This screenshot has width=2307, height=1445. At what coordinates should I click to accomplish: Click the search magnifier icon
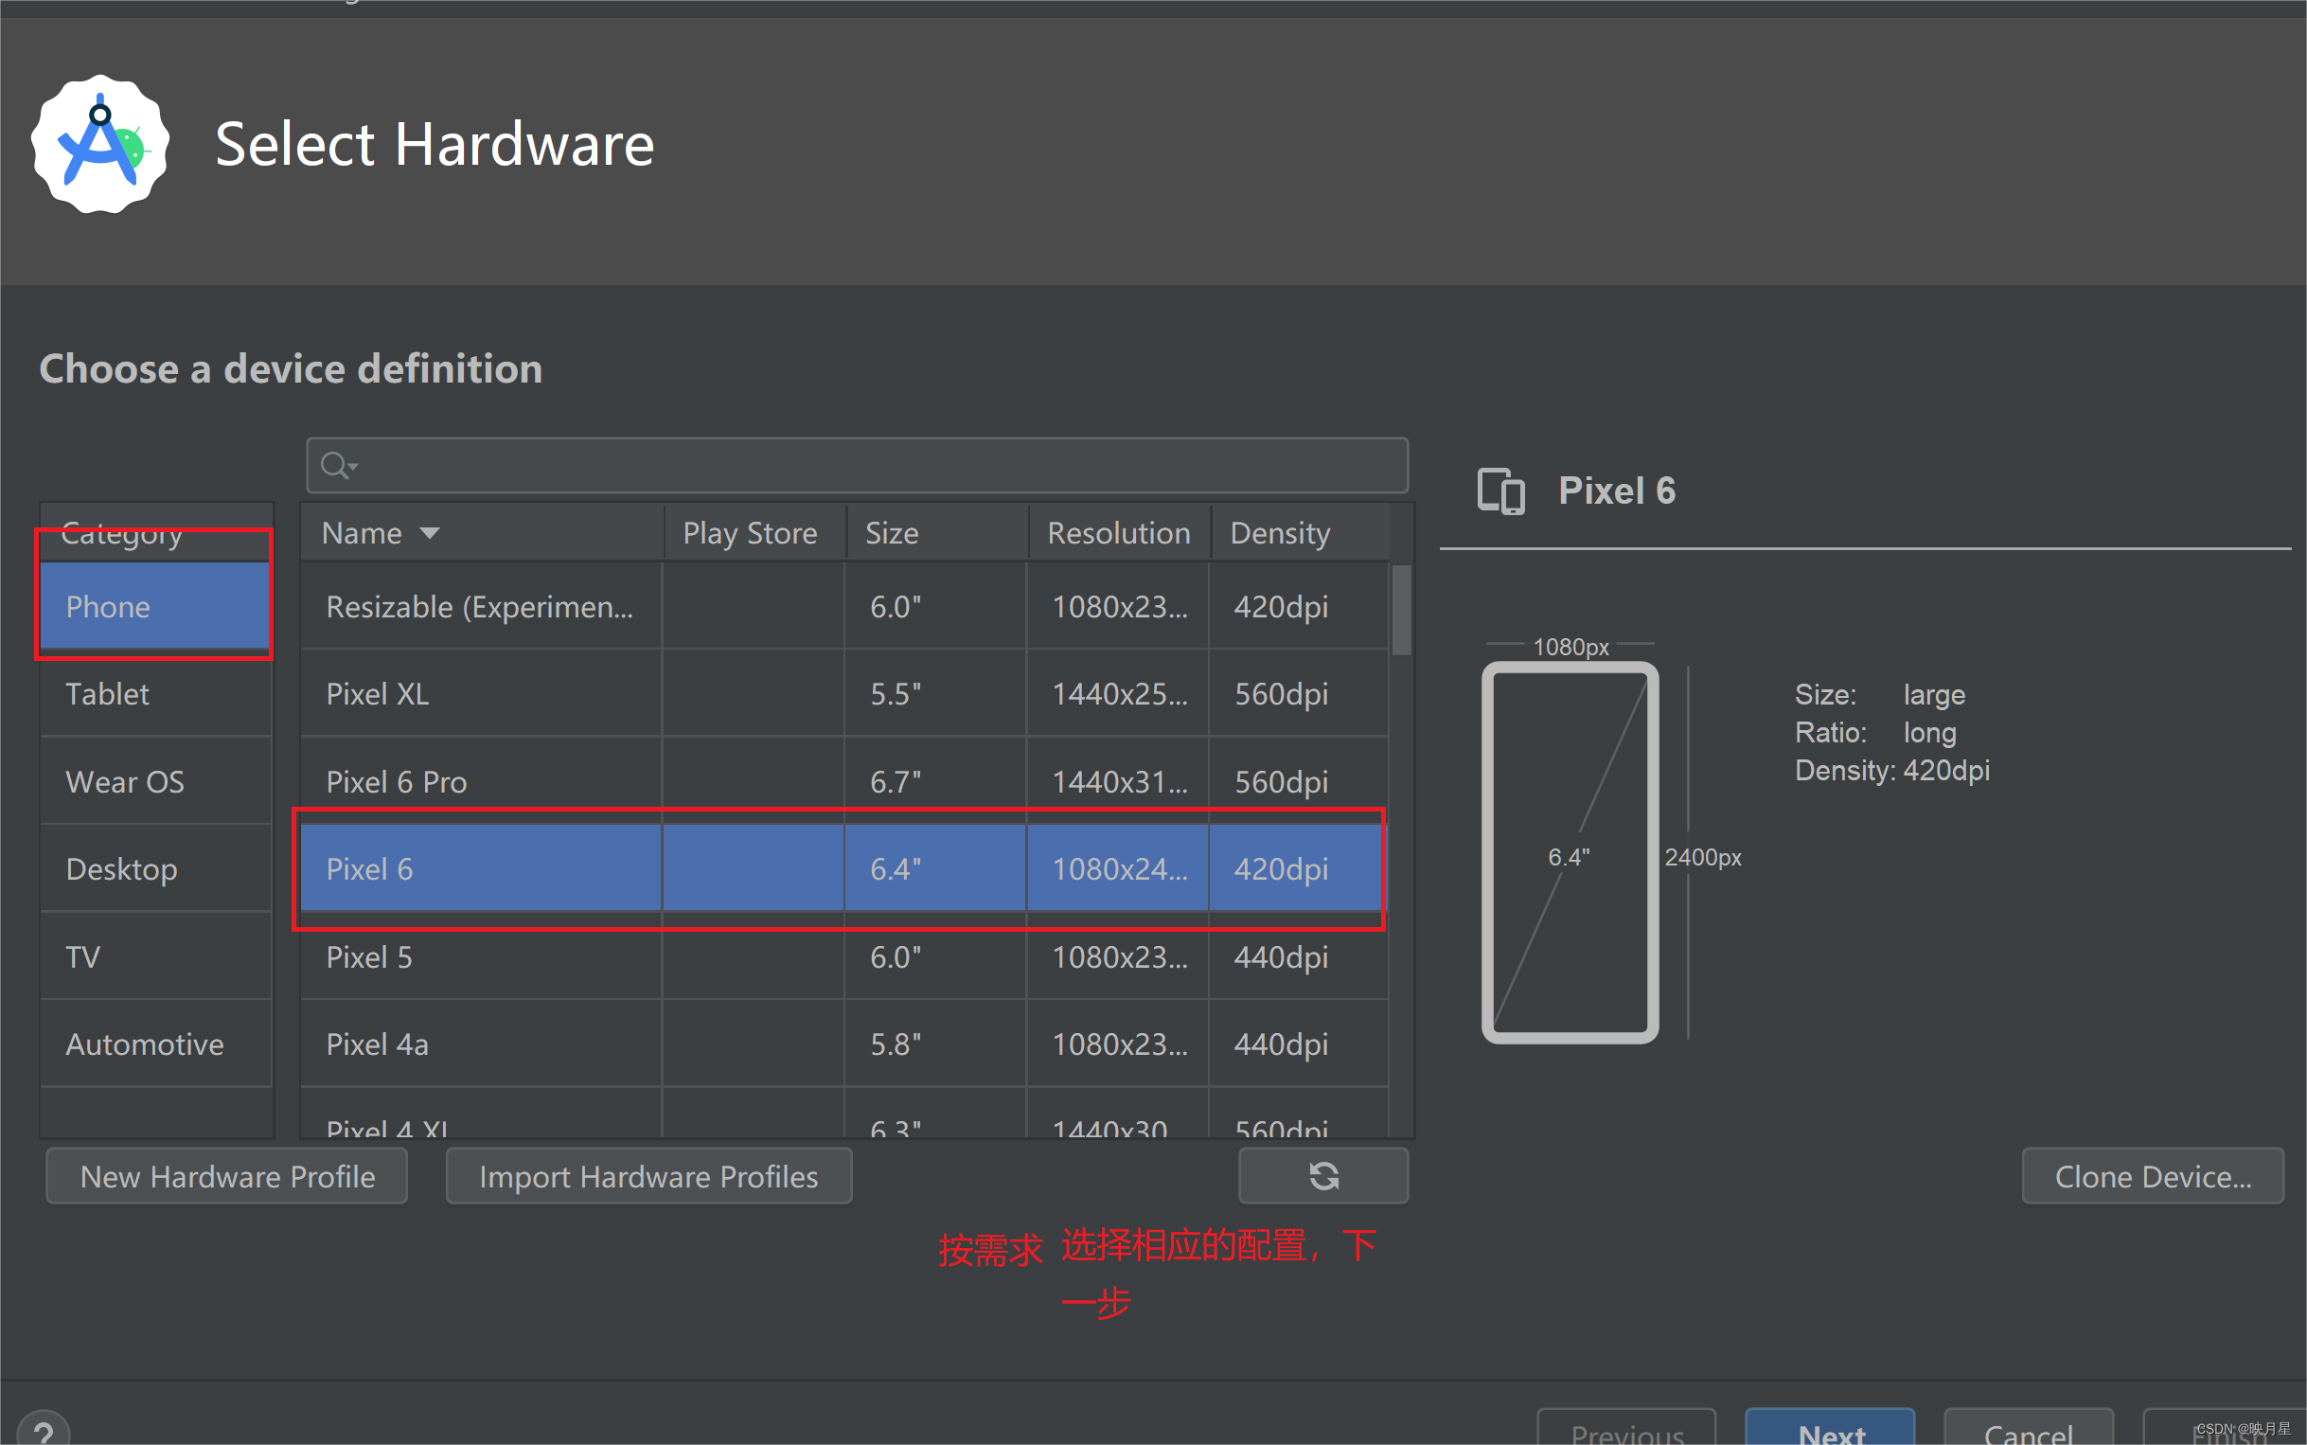[x=336, y=466]
